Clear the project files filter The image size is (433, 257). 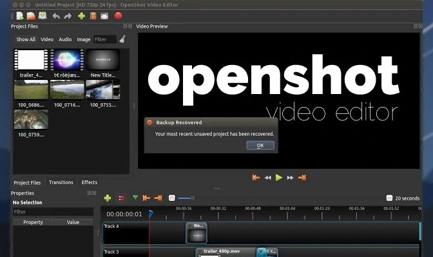(122, 39)
